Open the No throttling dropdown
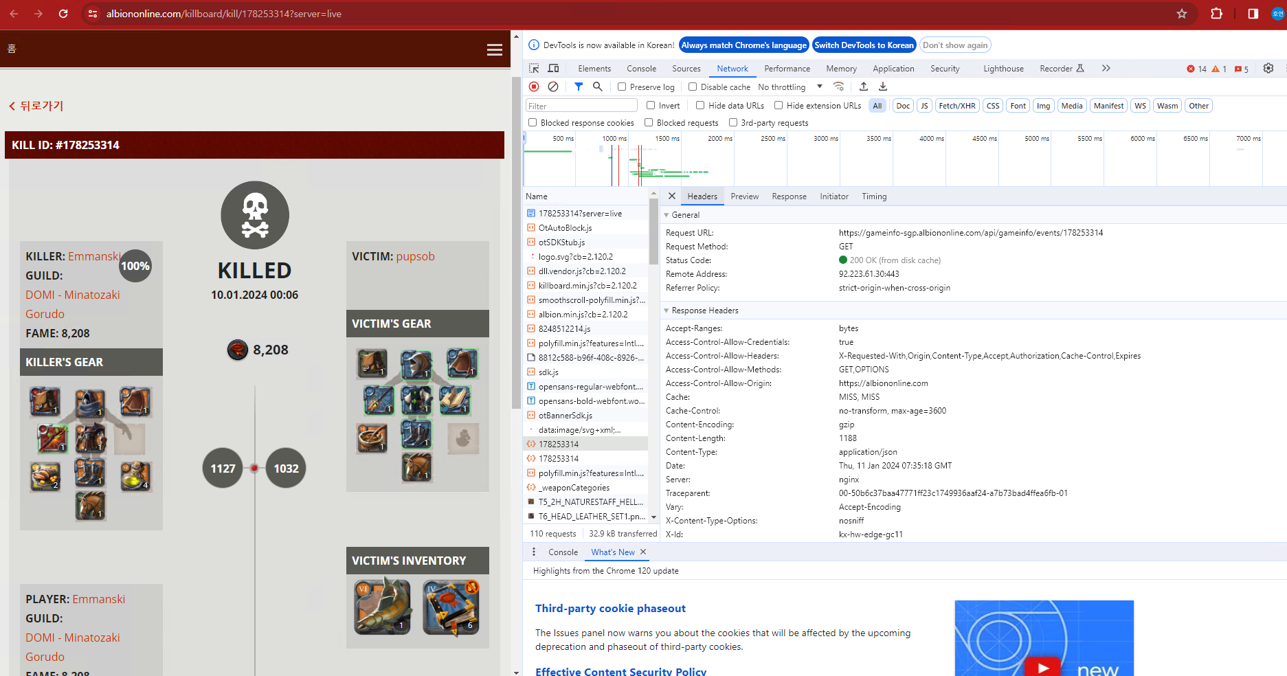Screen dimensions: 1287x676 click(790, 87)
